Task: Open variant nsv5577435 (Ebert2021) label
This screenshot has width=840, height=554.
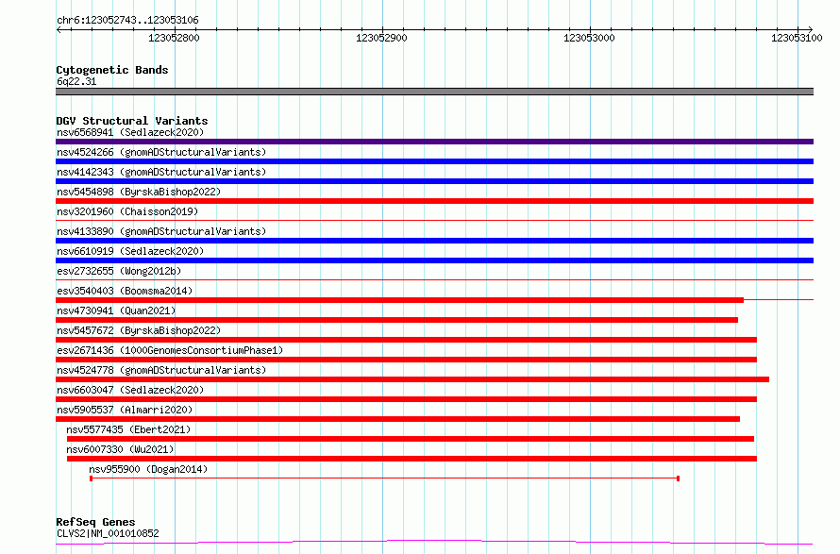Action: pyautogui.click(x=128, y=429)
